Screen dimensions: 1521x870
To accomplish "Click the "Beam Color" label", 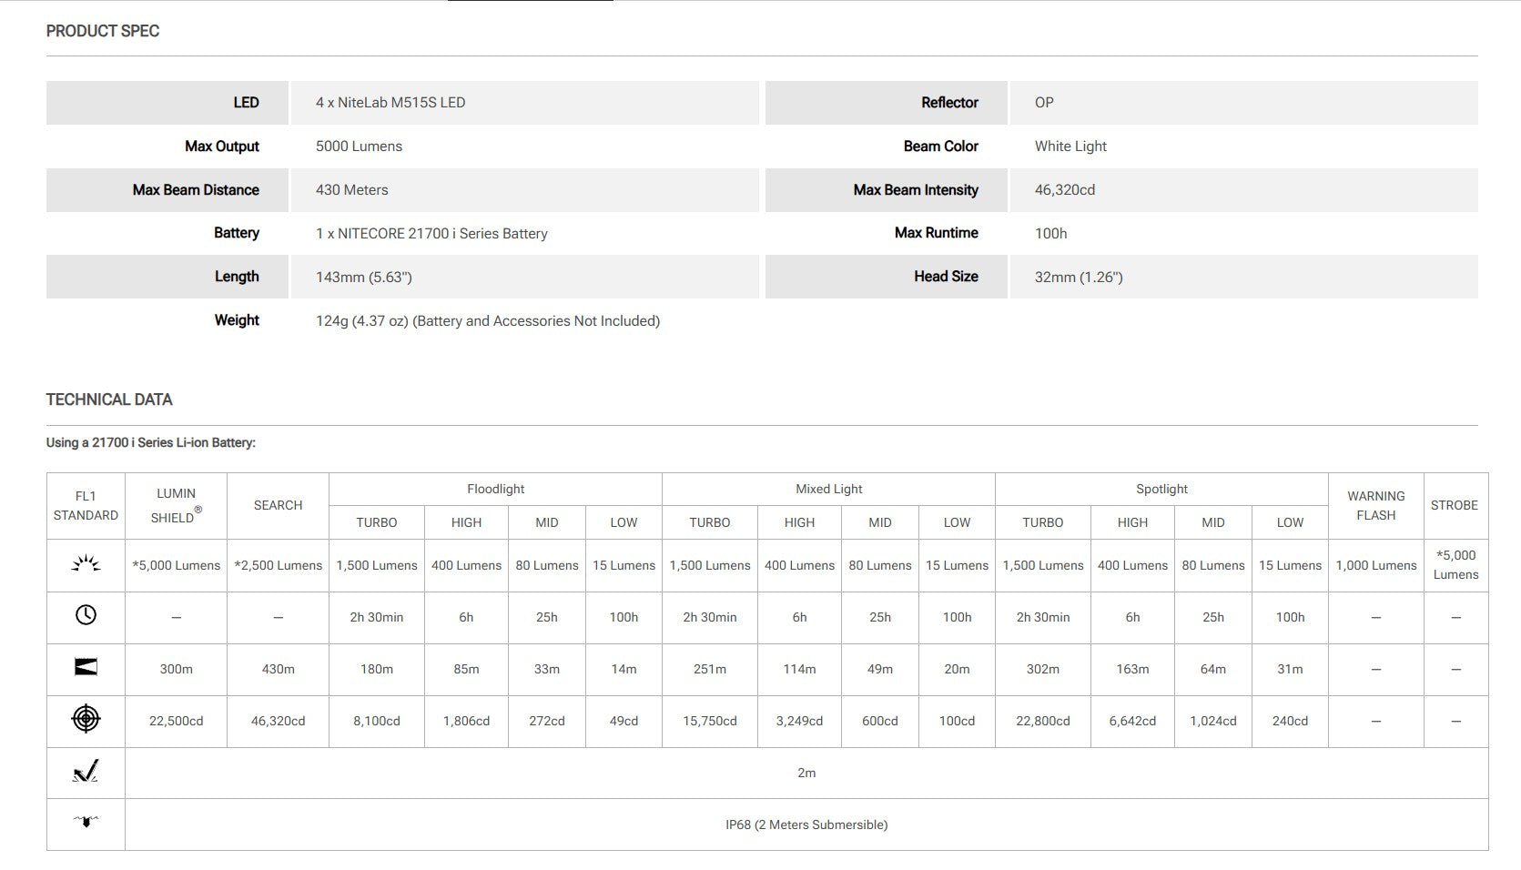I will [941, 147].
